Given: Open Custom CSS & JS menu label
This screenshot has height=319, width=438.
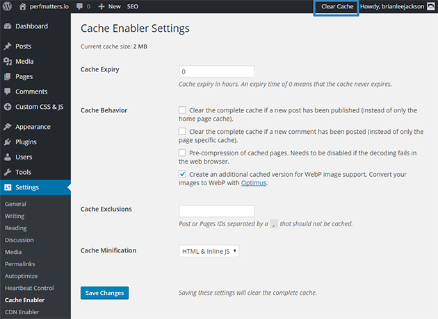Looking at the screenshot, I should (40, 107).
